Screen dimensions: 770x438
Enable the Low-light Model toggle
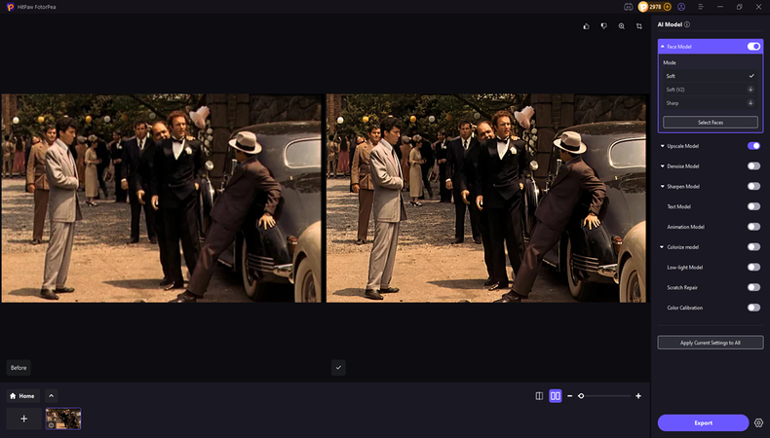pos(753,268)
